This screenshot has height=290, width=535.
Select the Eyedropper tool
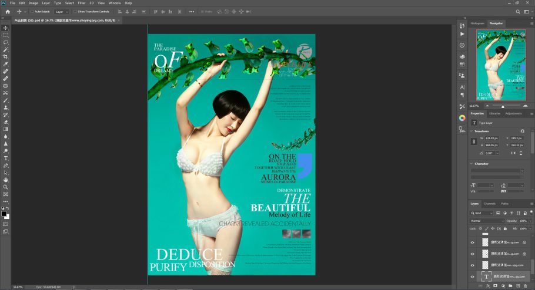pyautogui.click(x=5, y=64)
